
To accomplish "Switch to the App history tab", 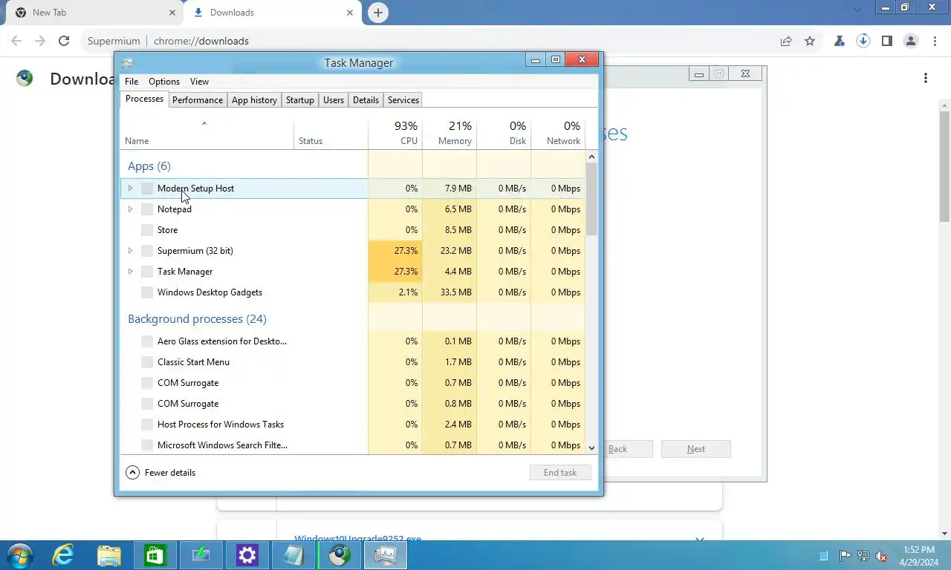I will point(254,100).
